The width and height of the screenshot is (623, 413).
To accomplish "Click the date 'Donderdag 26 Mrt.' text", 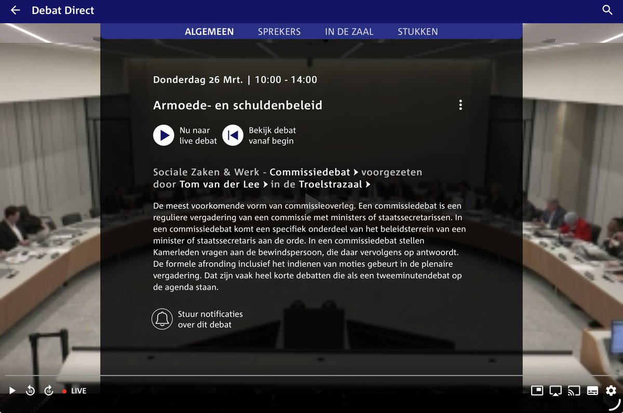I will pyautogui.click(x=198, y=80).
